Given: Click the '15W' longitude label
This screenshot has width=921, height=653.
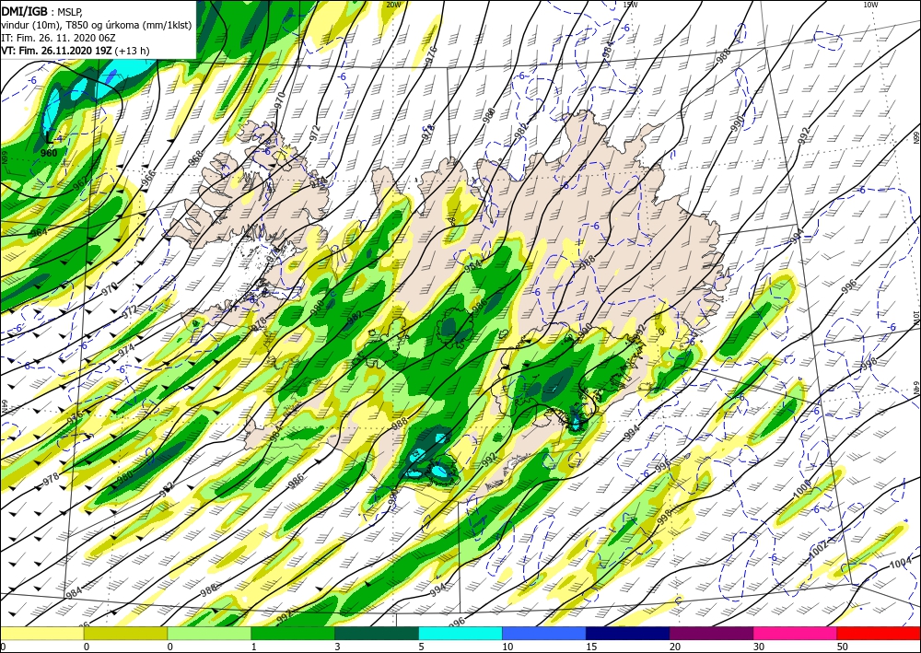Looking at the screenshot, I should coord(630,5).
